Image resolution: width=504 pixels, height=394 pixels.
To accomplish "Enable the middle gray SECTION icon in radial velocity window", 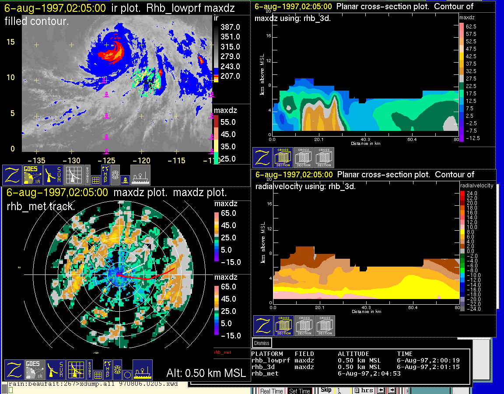I will pos(304,326).
